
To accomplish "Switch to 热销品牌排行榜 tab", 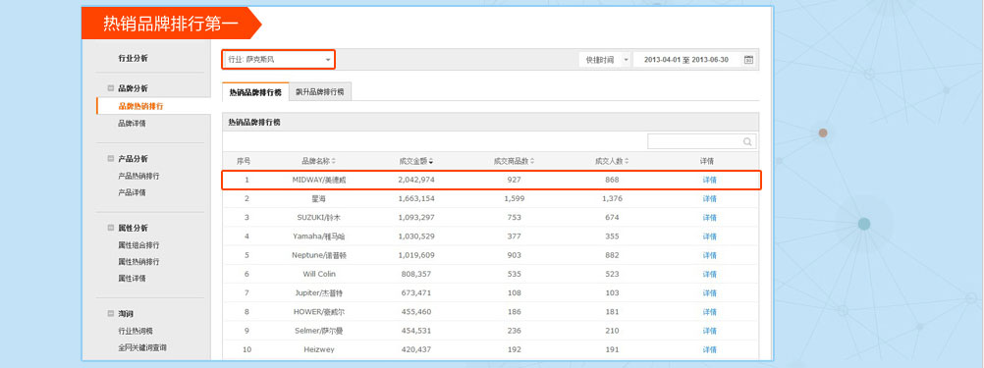I will pyautogui.click(x=255, y=91).
